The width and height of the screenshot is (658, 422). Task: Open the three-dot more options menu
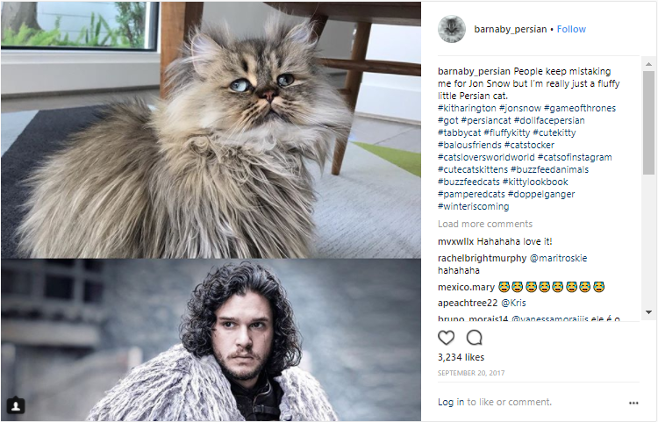(633, 403)
